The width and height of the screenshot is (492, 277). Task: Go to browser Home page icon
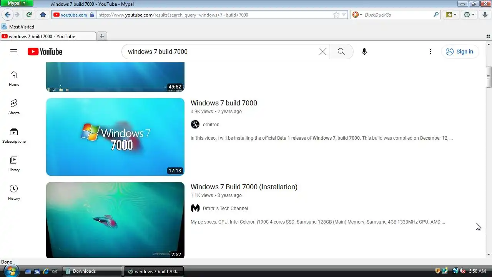pyautogui.click(x=43, y=15)
